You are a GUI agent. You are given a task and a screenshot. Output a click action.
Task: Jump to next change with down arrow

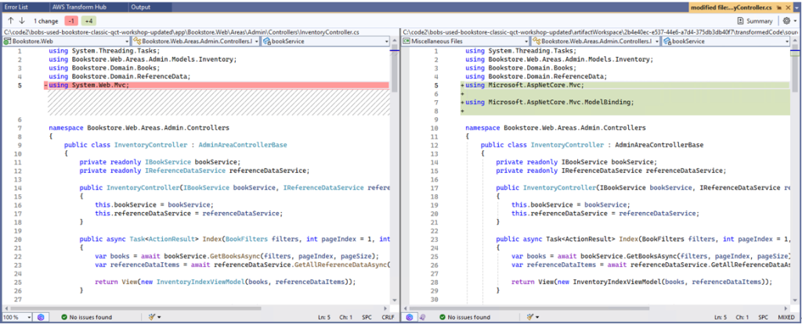(x=22, y=21)
